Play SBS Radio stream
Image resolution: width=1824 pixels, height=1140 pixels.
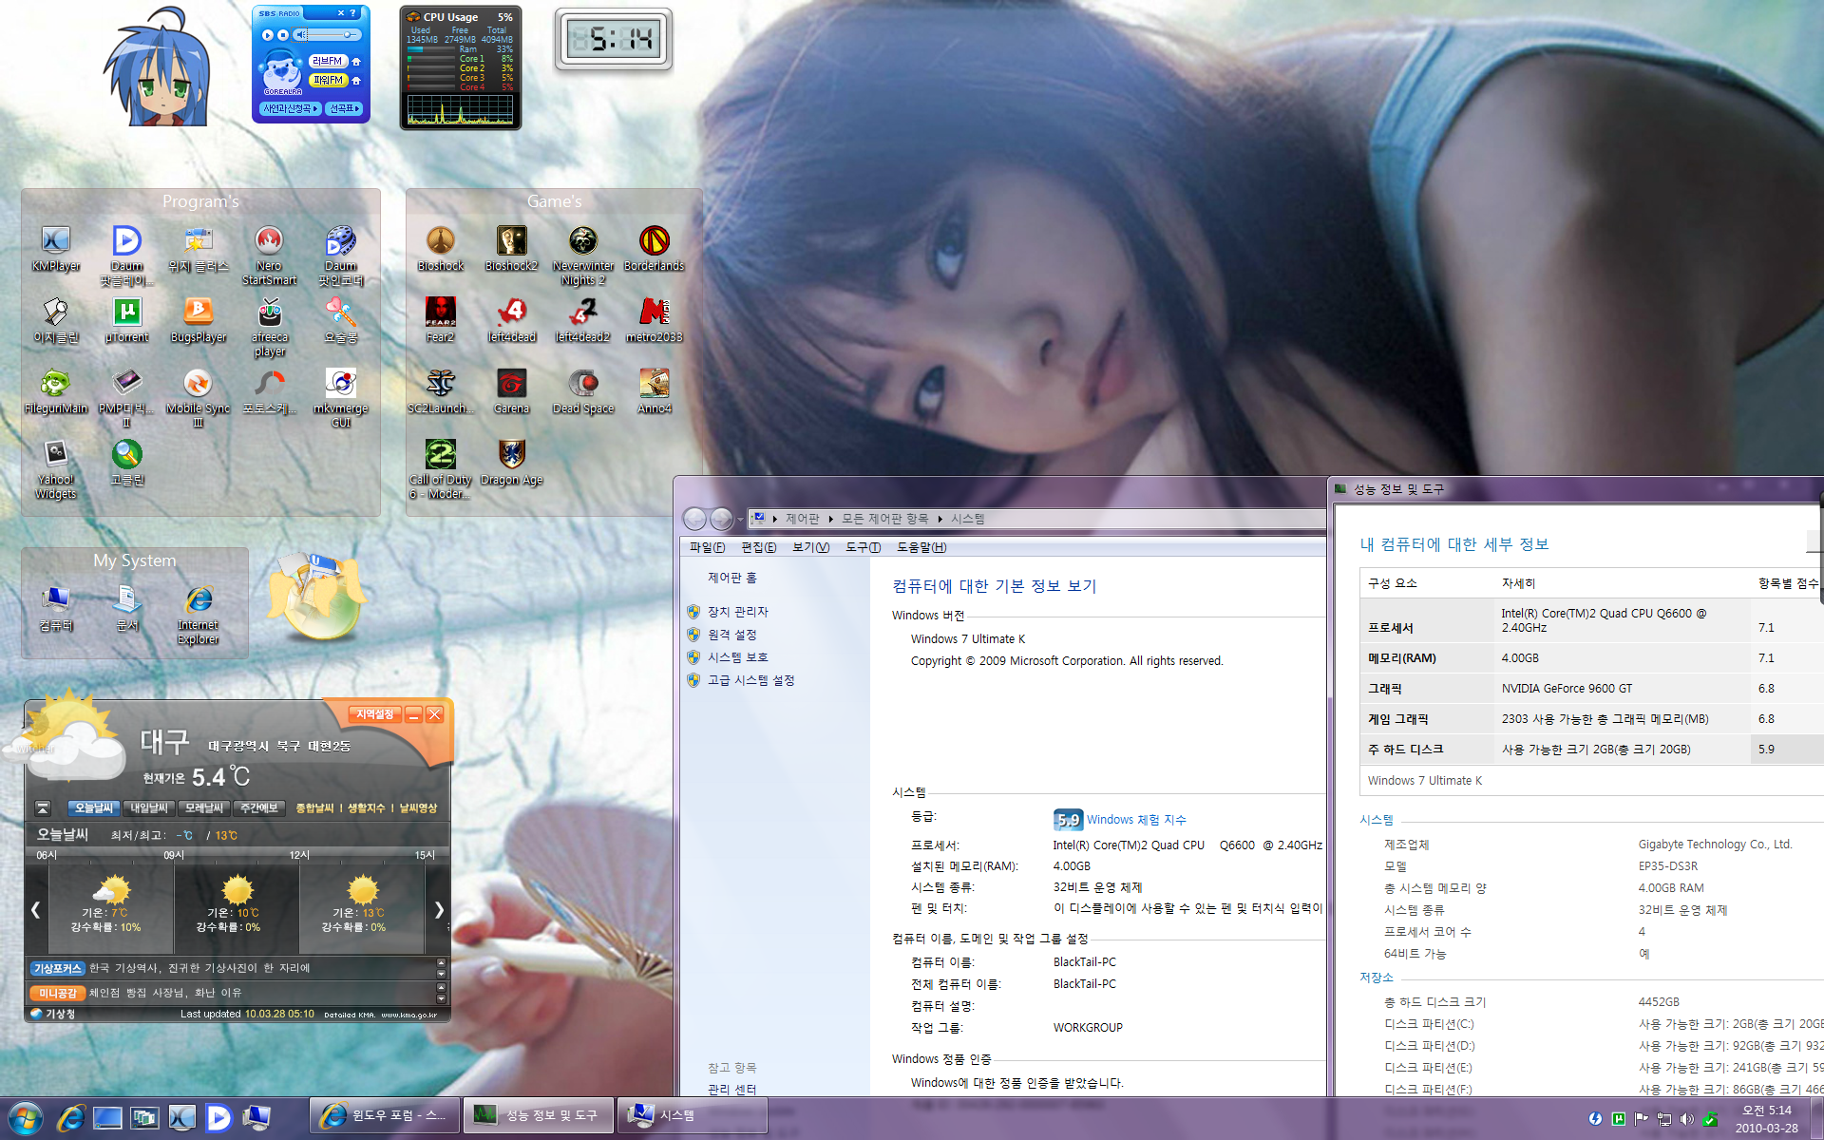pyautogui.click(x=267, y=35)
